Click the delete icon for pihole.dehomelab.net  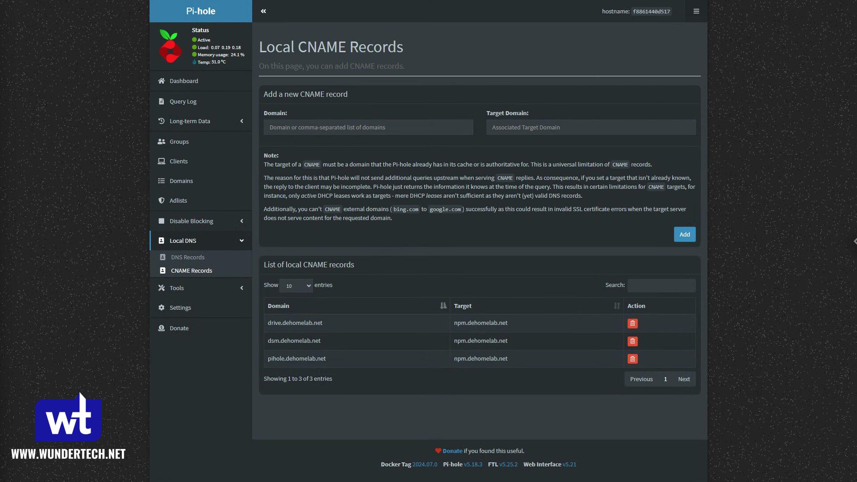(632, 358)
